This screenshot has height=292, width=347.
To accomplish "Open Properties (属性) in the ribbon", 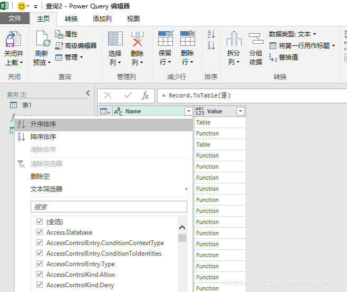I will (66, 34).
